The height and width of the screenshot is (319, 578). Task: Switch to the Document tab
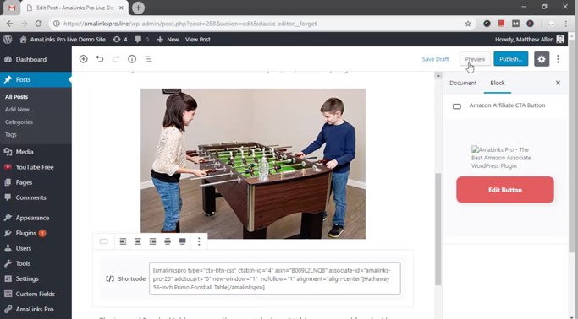point(463,83)
